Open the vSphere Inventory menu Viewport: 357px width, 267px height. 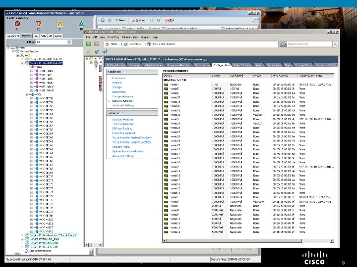[113, 37]
